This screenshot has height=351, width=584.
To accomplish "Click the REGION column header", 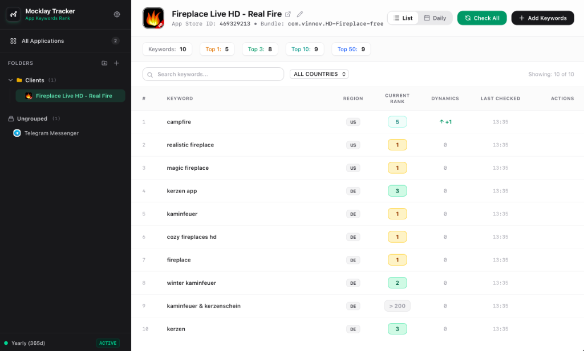I will click(353, 99).
